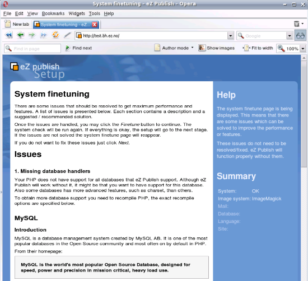This screenshot has height=281, width=308.
Task: Click the magnifier icon in Google search box
Action: pos(241,36)
